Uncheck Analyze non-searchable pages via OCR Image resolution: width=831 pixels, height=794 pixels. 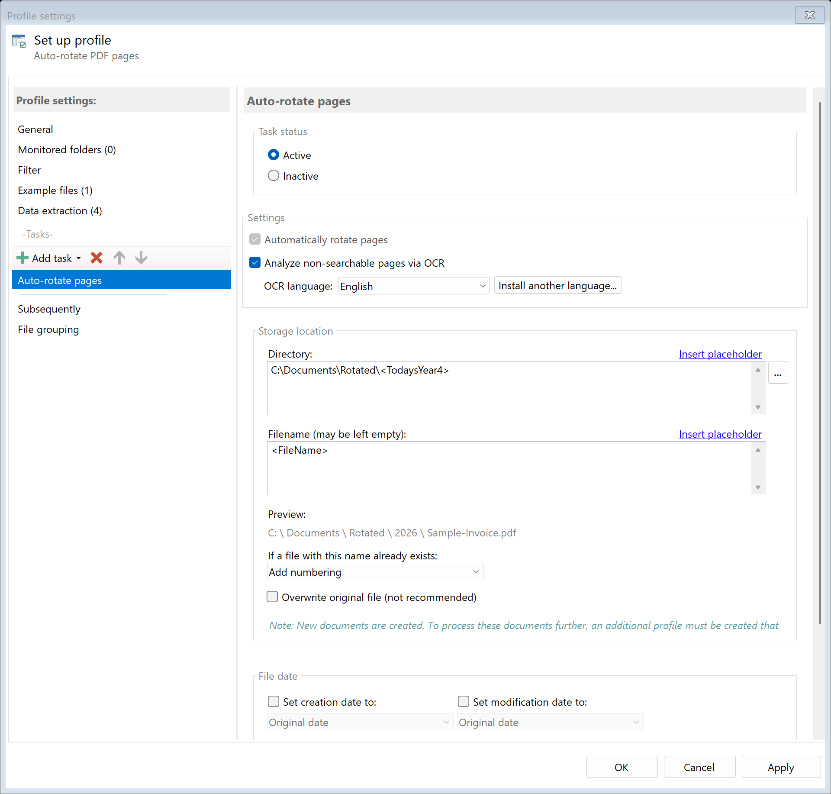[x=255, y=262]
